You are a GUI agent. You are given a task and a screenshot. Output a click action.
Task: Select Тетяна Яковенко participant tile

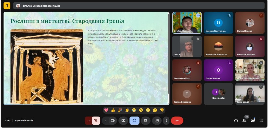[x=187, y=94]
